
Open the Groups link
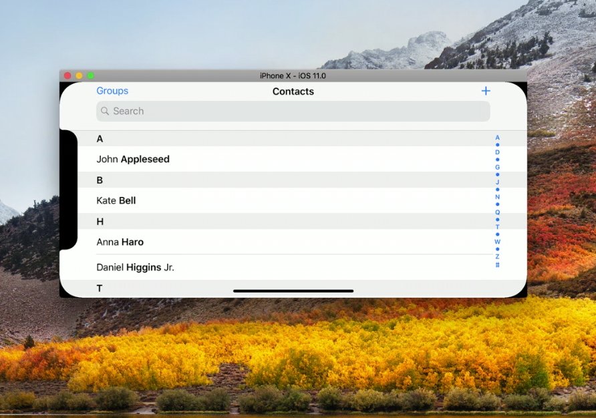coord(112,91)
